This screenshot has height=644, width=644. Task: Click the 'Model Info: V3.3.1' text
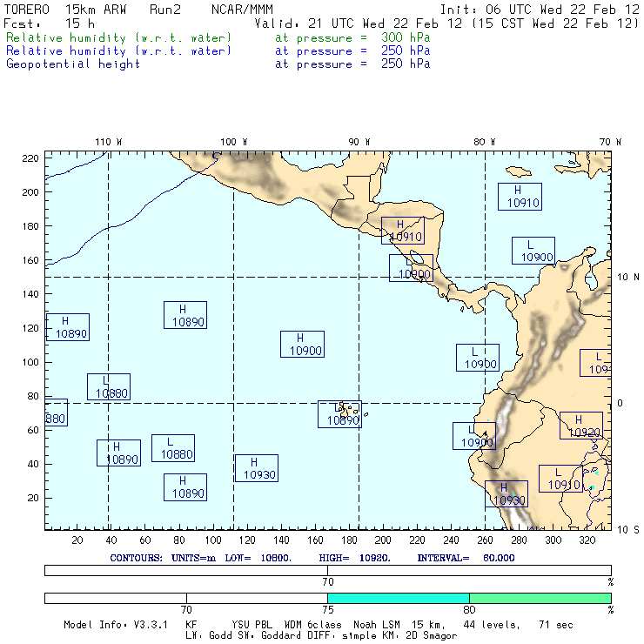116,625
